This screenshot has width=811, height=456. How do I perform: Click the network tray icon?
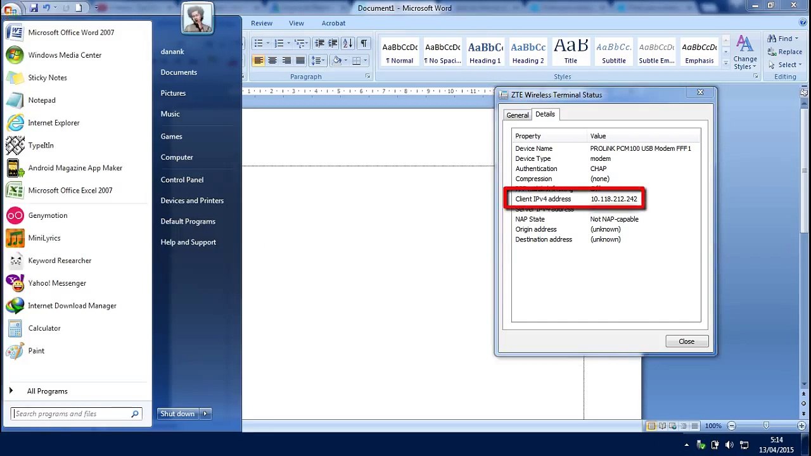click(744, 445)
